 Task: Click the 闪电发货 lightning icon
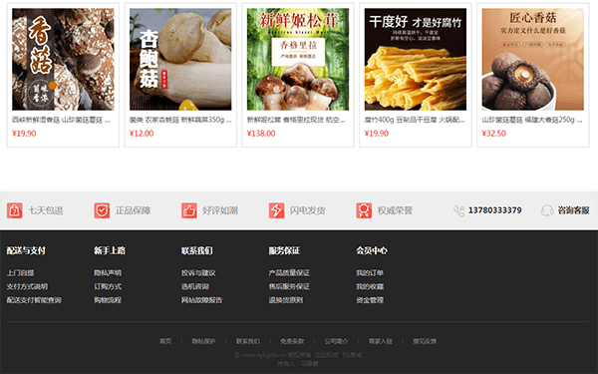[x=276, y=210]
